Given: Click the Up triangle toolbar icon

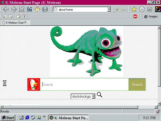Looking at the screenshot, I should coord(123,10).
